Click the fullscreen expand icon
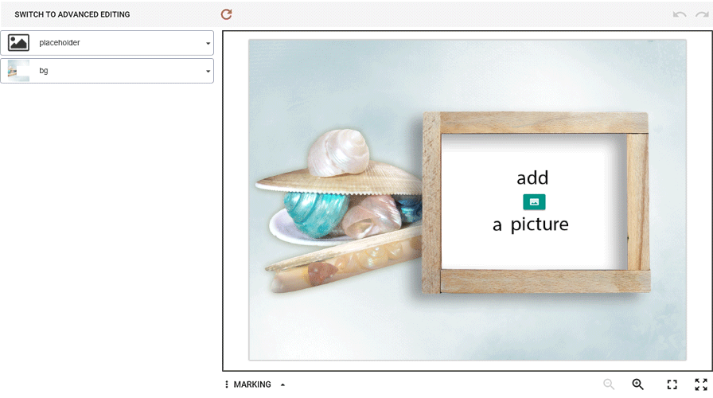 tap(701, 384)
